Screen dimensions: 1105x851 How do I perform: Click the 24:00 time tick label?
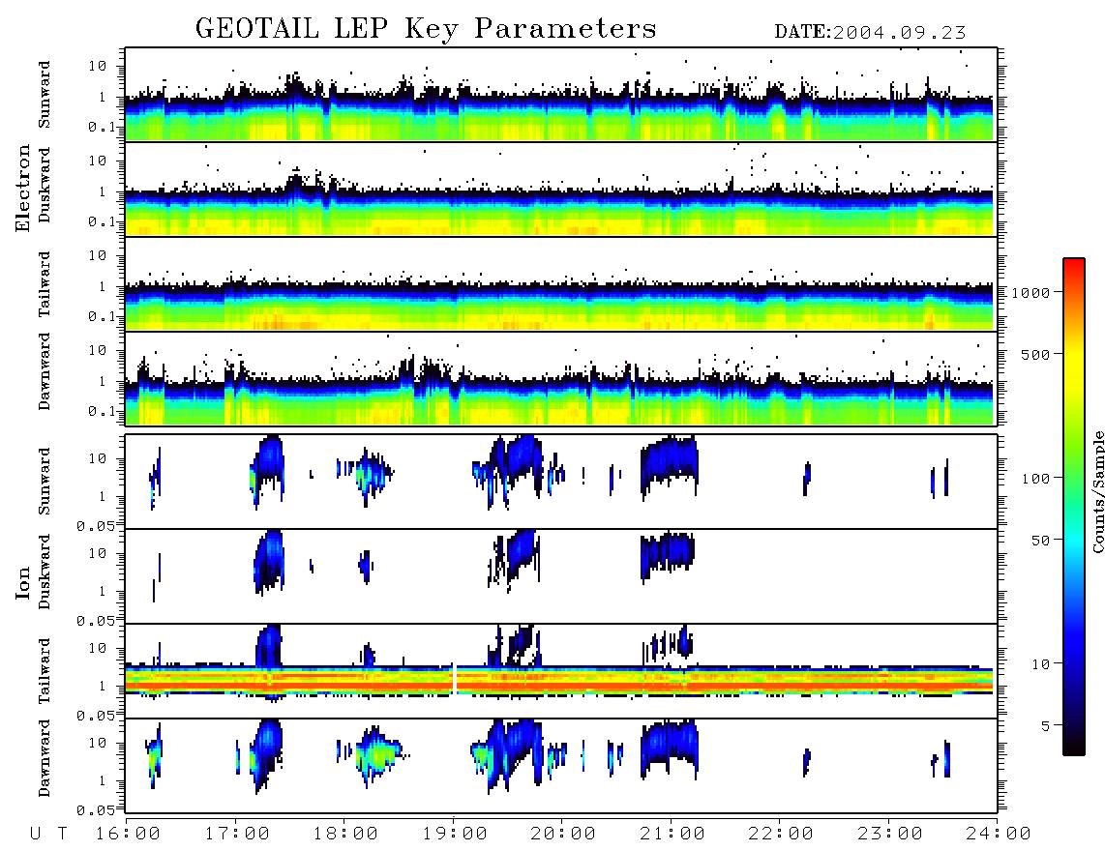tap(998, 835)
